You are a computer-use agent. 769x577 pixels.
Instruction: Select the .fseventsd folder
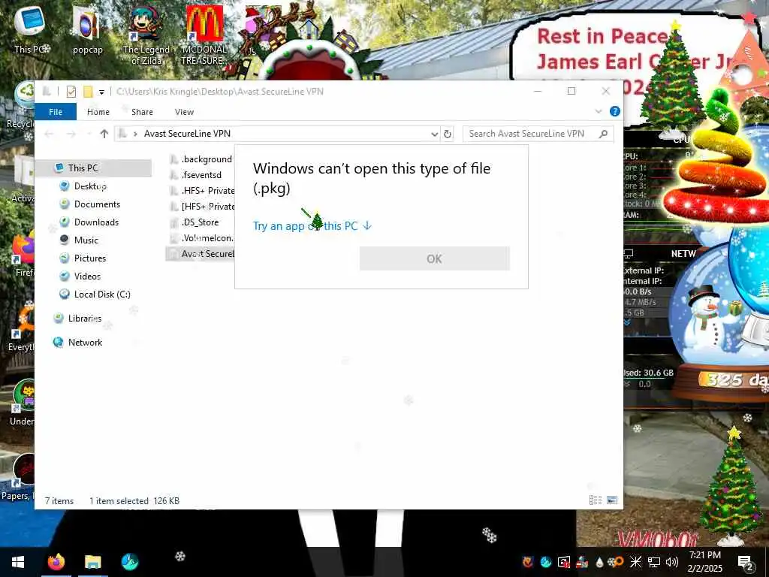(x=201, y=174)
